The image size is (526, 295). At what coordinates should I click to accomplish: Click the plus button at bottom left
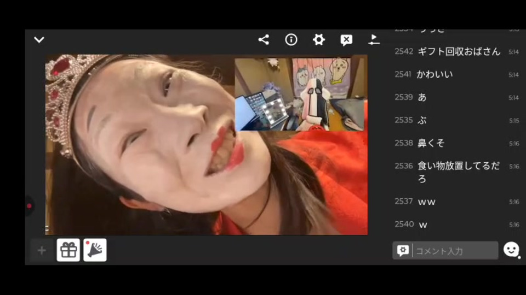42,250
